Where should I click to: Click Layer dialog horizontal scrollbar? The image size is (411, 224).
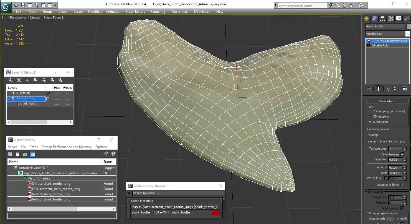(x=40, y=122)
